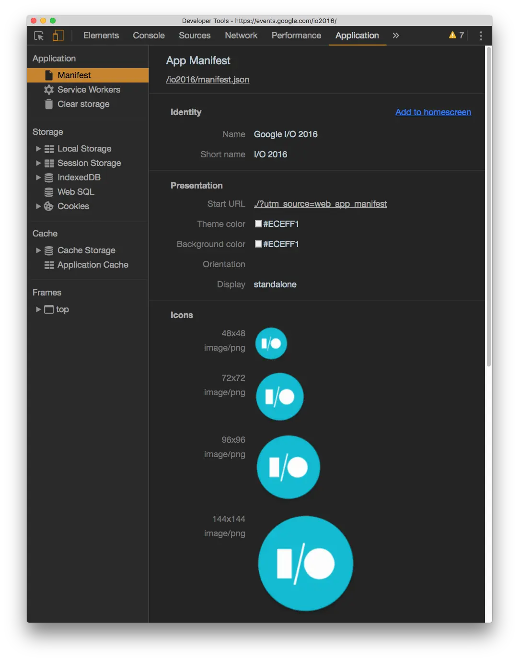Switch to the Sources tab
This screenshot has width=519, height=661.
tap(195, 35)
